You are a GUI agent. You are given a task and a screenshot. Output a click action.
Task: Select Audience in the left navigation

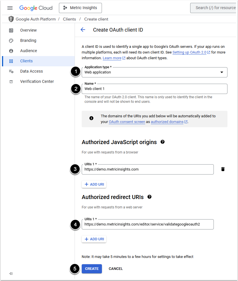(28, 51)
